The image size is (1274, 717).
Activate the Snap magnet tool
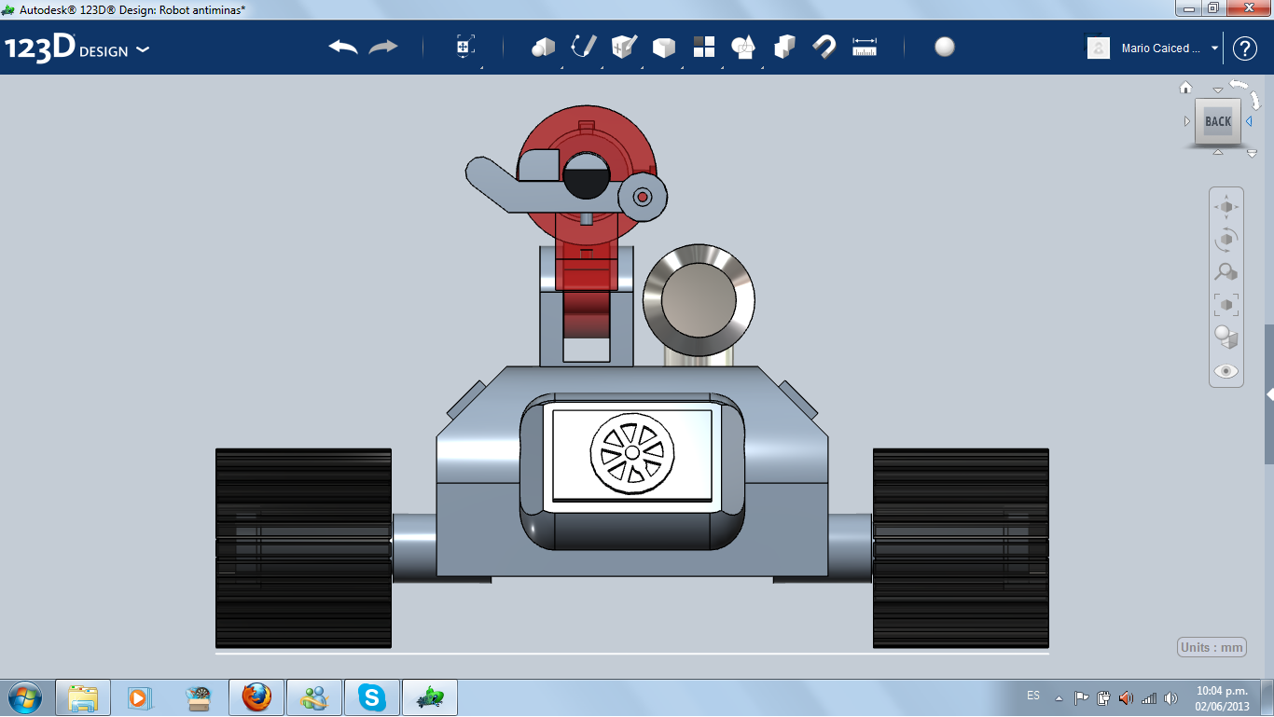tap(824, 47)
